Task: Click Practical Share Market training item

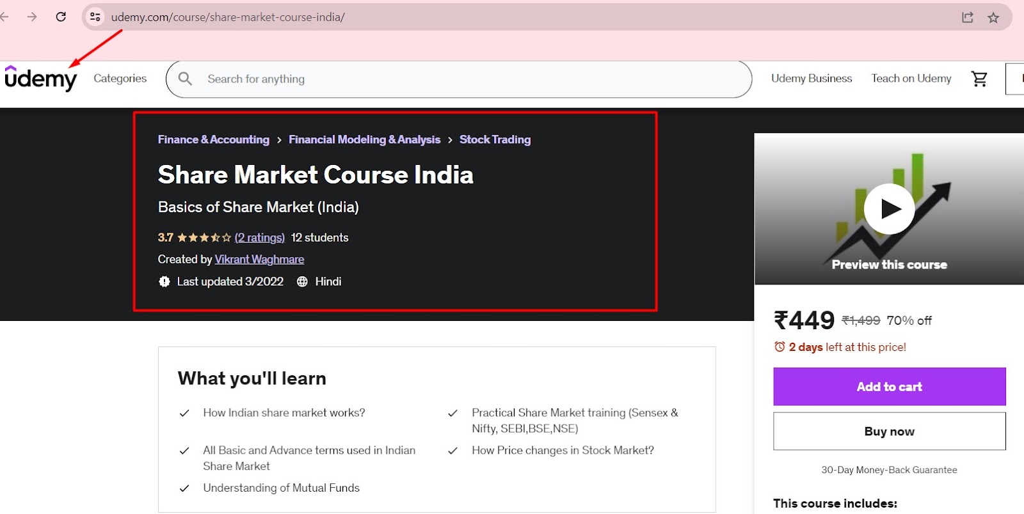Action: point(575,421)
